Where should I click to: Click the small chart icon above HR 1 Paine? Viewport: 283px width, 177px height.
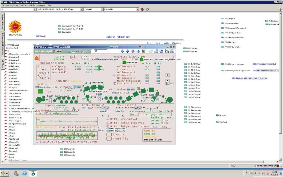[138, 88]
